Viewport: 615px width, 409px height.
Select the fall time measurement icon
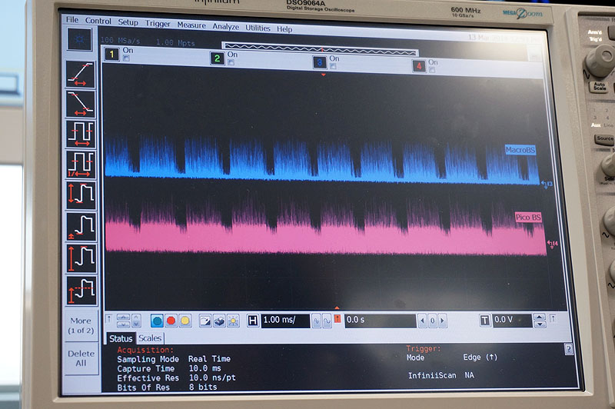pos(81,104)
